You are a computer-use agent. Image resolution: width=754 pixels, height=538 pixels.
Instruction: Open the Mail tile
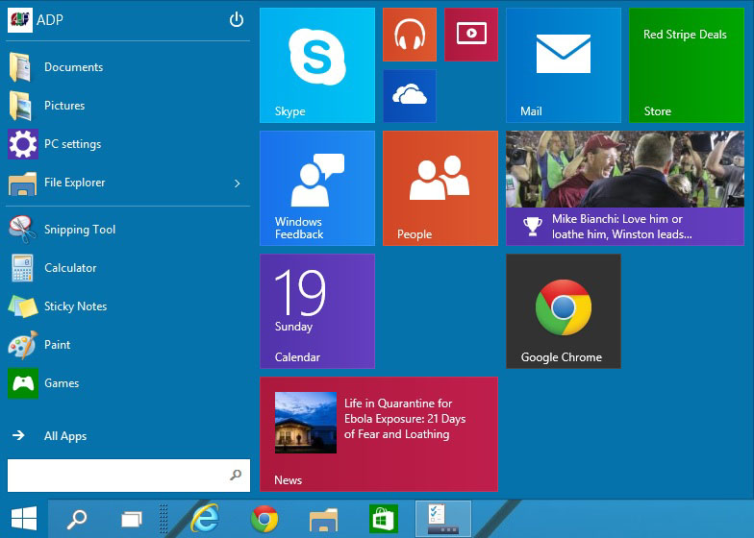(x=564, y=65)
